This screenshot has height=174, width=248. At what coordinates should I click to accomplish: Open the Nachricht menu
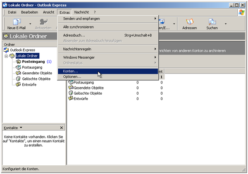click(x=81, y=12)
